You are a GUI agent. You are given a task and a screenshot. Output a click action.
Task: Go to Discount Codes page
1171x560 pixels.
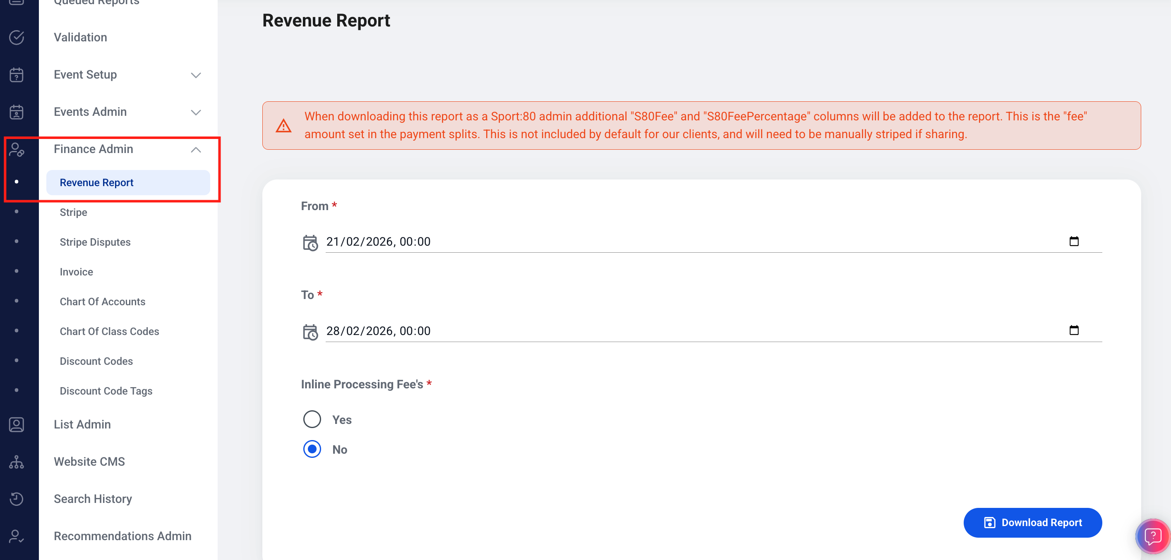point(96,361)
